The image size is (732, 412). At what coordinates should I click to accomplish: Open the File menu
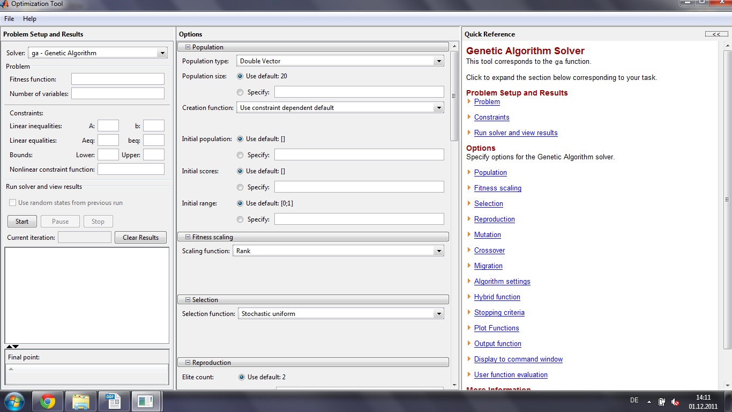(9, 19)
